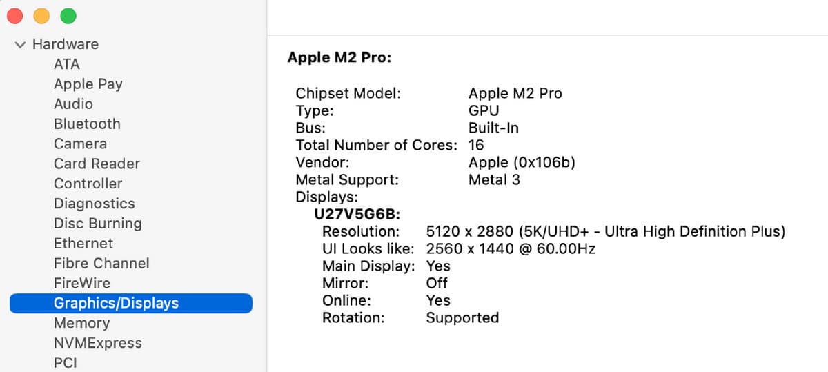The height and width of the screenshot is (372, 828).
Task: Select ATA in the sidebar
Action: [67, 64]
